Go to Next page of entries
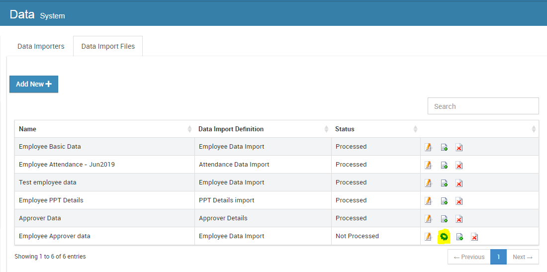The image size is (547, 272). 523,257
